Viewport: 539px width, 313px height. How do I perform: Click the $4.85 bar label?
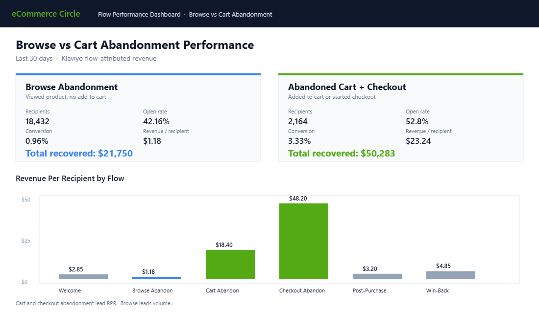tap(443, 266)
